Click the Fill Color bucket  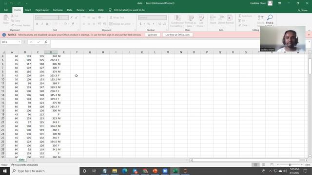tap(65, 24)
